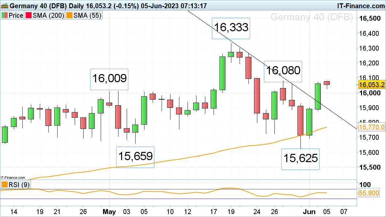
Task: Select the Price legend label
Action: click(x=16, y=15)
